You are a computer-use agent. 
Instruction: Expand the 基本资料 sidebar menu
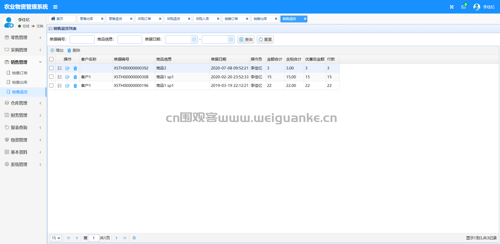coord(23,152)
